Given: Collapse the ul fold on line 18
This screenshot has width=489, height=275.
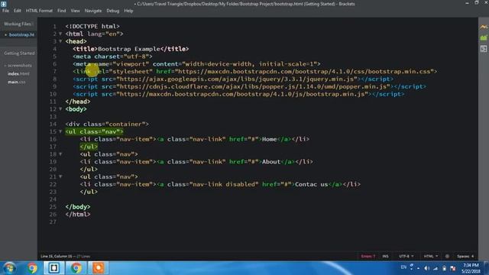Looking at the screenshot, I should pyautogui.click(x=60, y=154).
